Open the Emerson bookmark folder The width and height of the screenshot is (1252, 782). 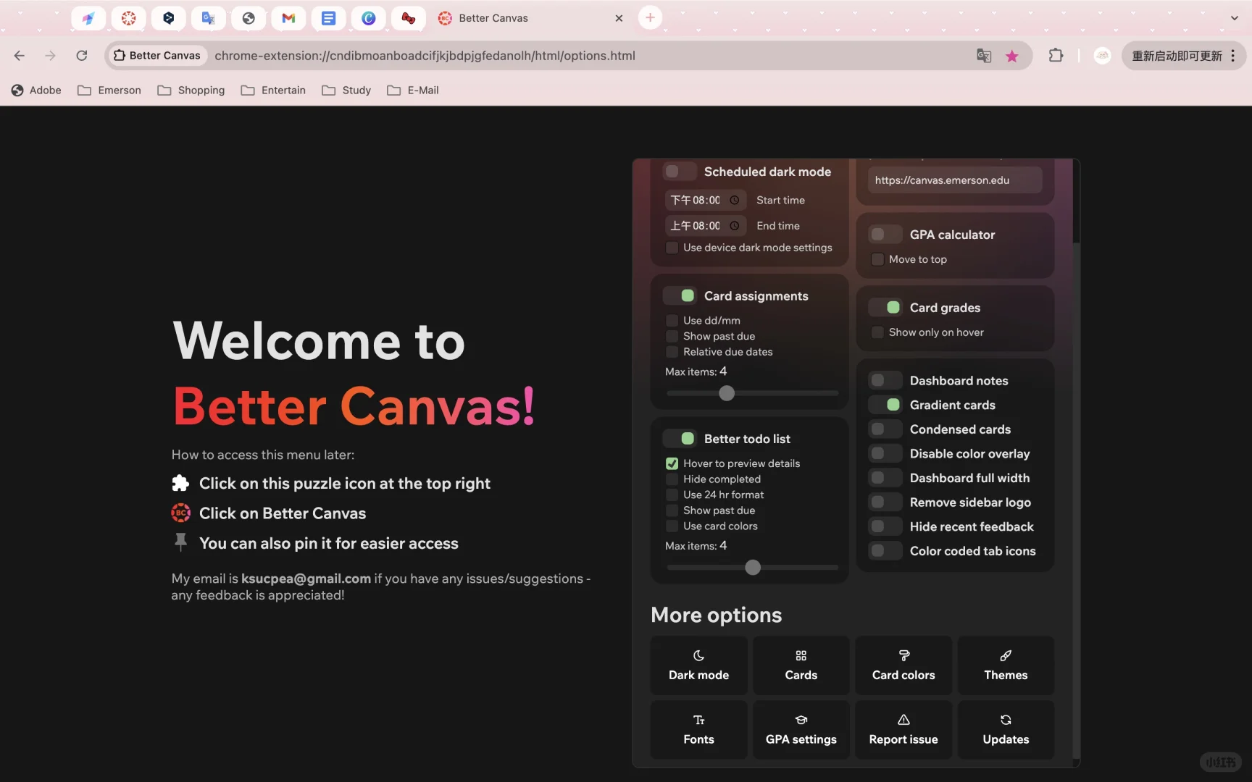click(x=109, y=91)
